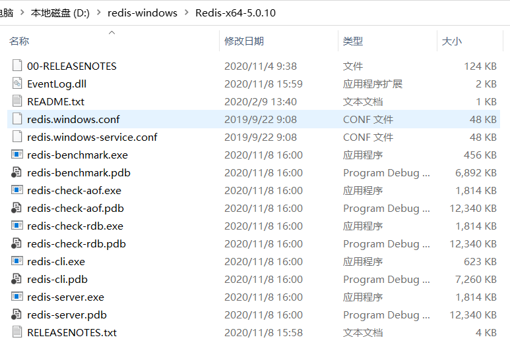Sort files by the 修改日期 column header
Screen dimensions: 510x352
click(244, 41)
